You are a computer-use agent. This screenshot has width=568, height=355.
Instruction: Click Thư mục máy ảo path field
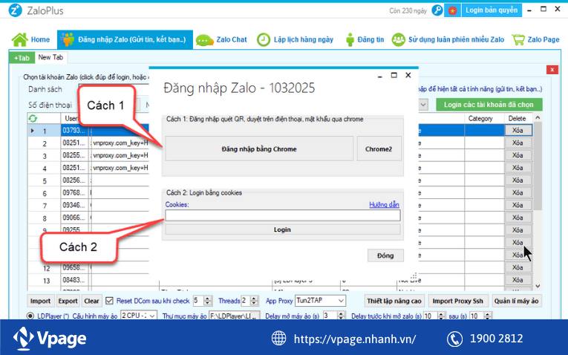click(234, 316)
